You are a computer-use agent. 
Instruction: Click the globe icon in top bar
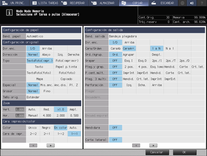(x=182, y=3)
